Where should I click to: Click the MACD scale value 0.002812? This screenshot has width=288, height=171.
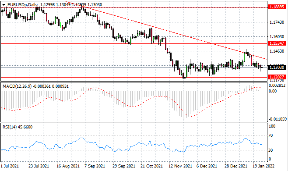click(x=277, y=85)
